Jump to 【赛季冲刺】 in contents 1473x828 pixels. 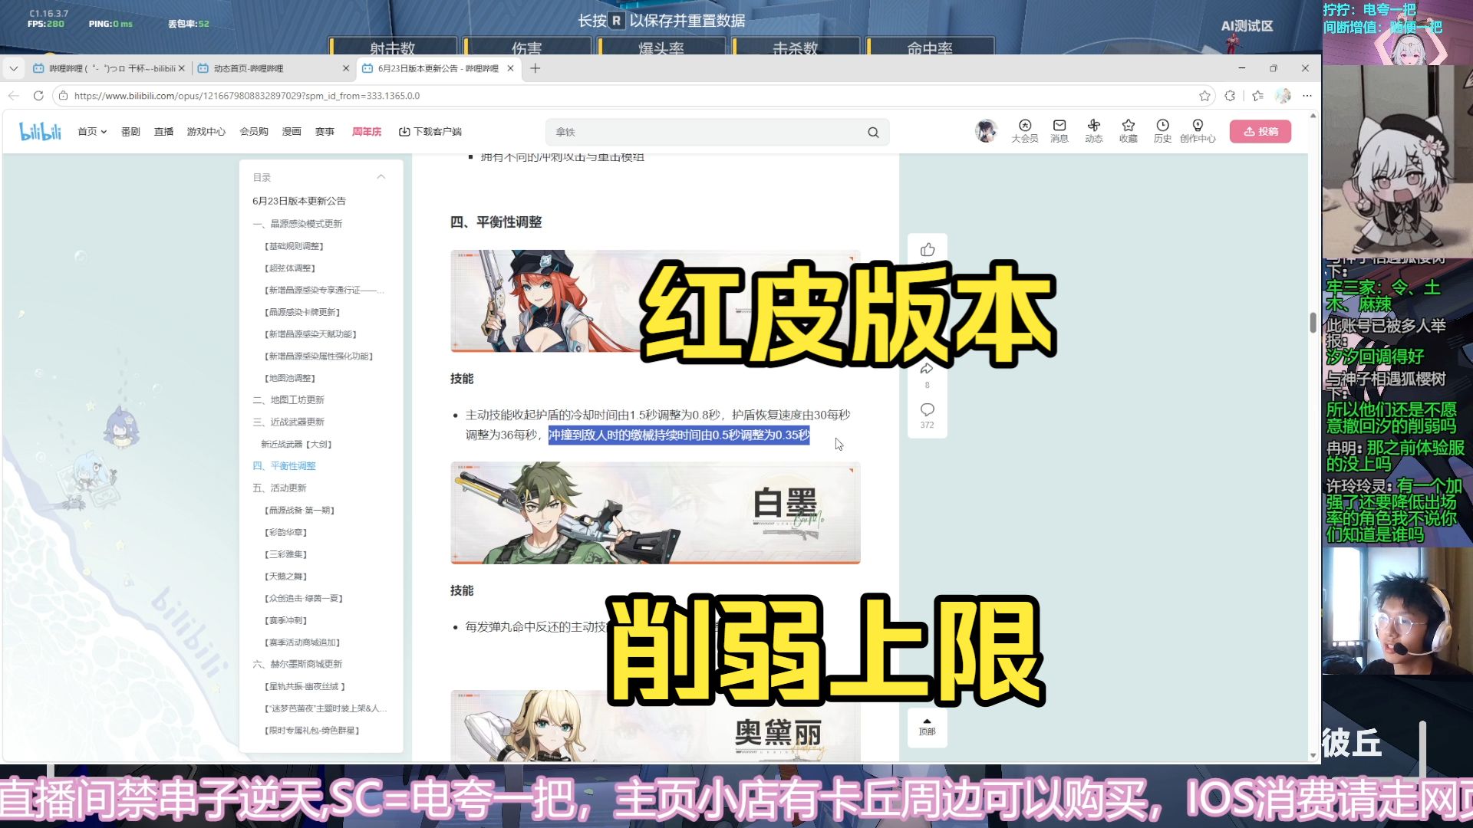pyautogui.click(x=286, y=620)
